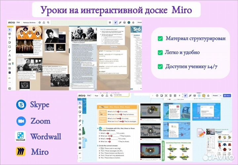Export the Illya board
238x165 pixels.
(107, 96)
